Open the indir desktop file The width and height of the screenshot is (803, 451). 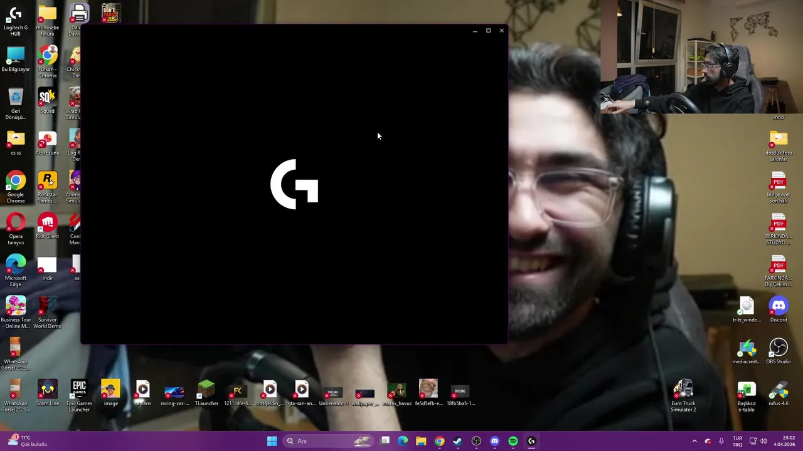coord(48,268)
